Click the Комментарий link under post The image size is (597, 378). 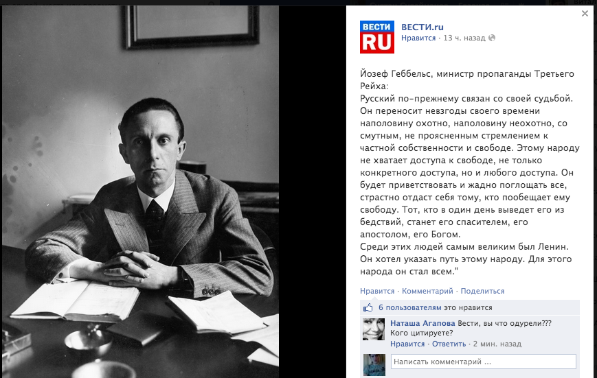(427, 291)
